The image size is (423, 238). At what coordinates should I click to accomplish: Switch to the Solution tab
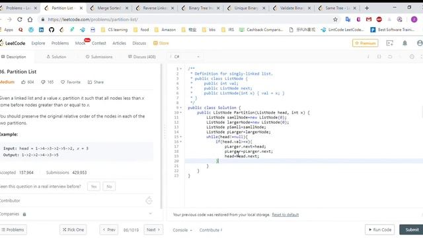pyautogui.click(x=56, y=57)
